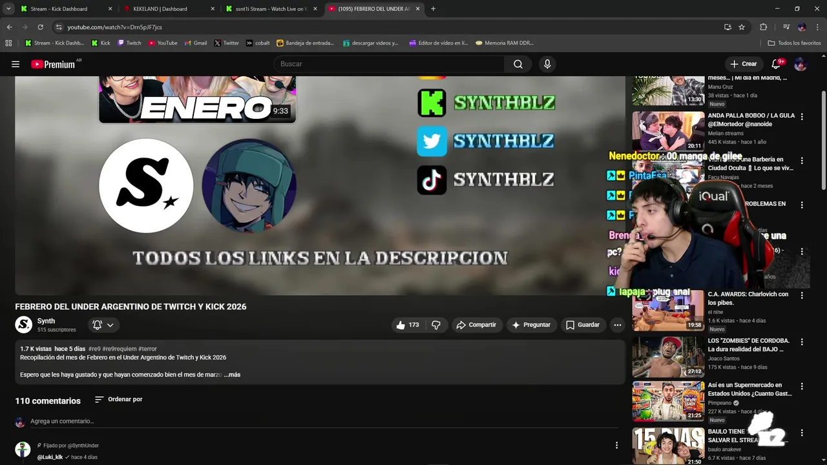827x465 pixels.
Task: Open menu for ANDA PALLA BOBOO video
Action: (802, 116)
